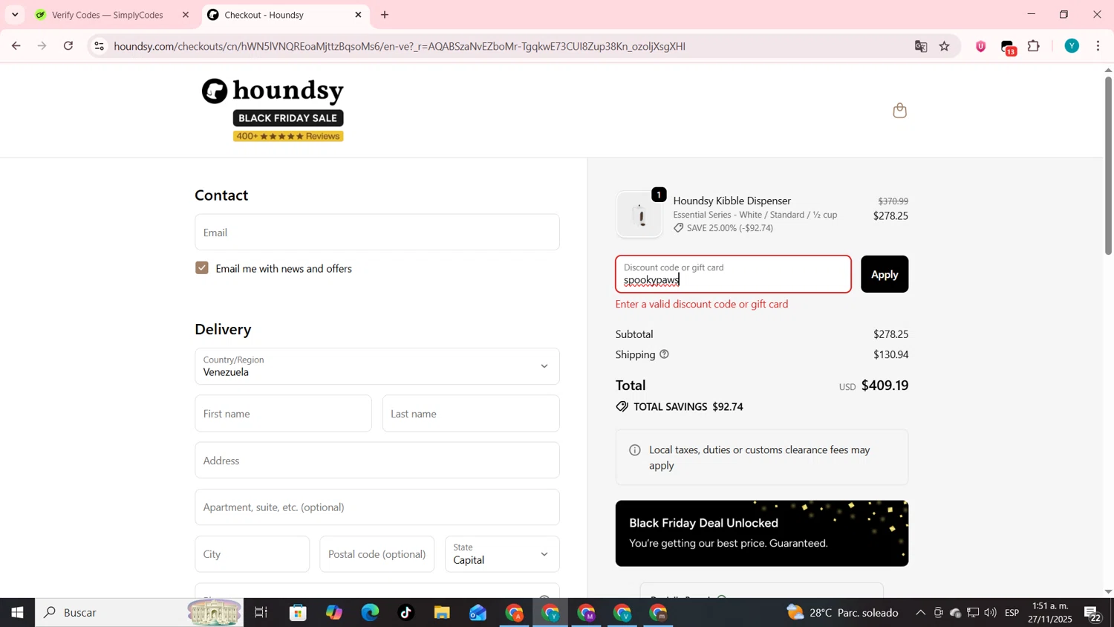Click the ESP language indicator
The image size is (1114, 627).
(1012, 613)
